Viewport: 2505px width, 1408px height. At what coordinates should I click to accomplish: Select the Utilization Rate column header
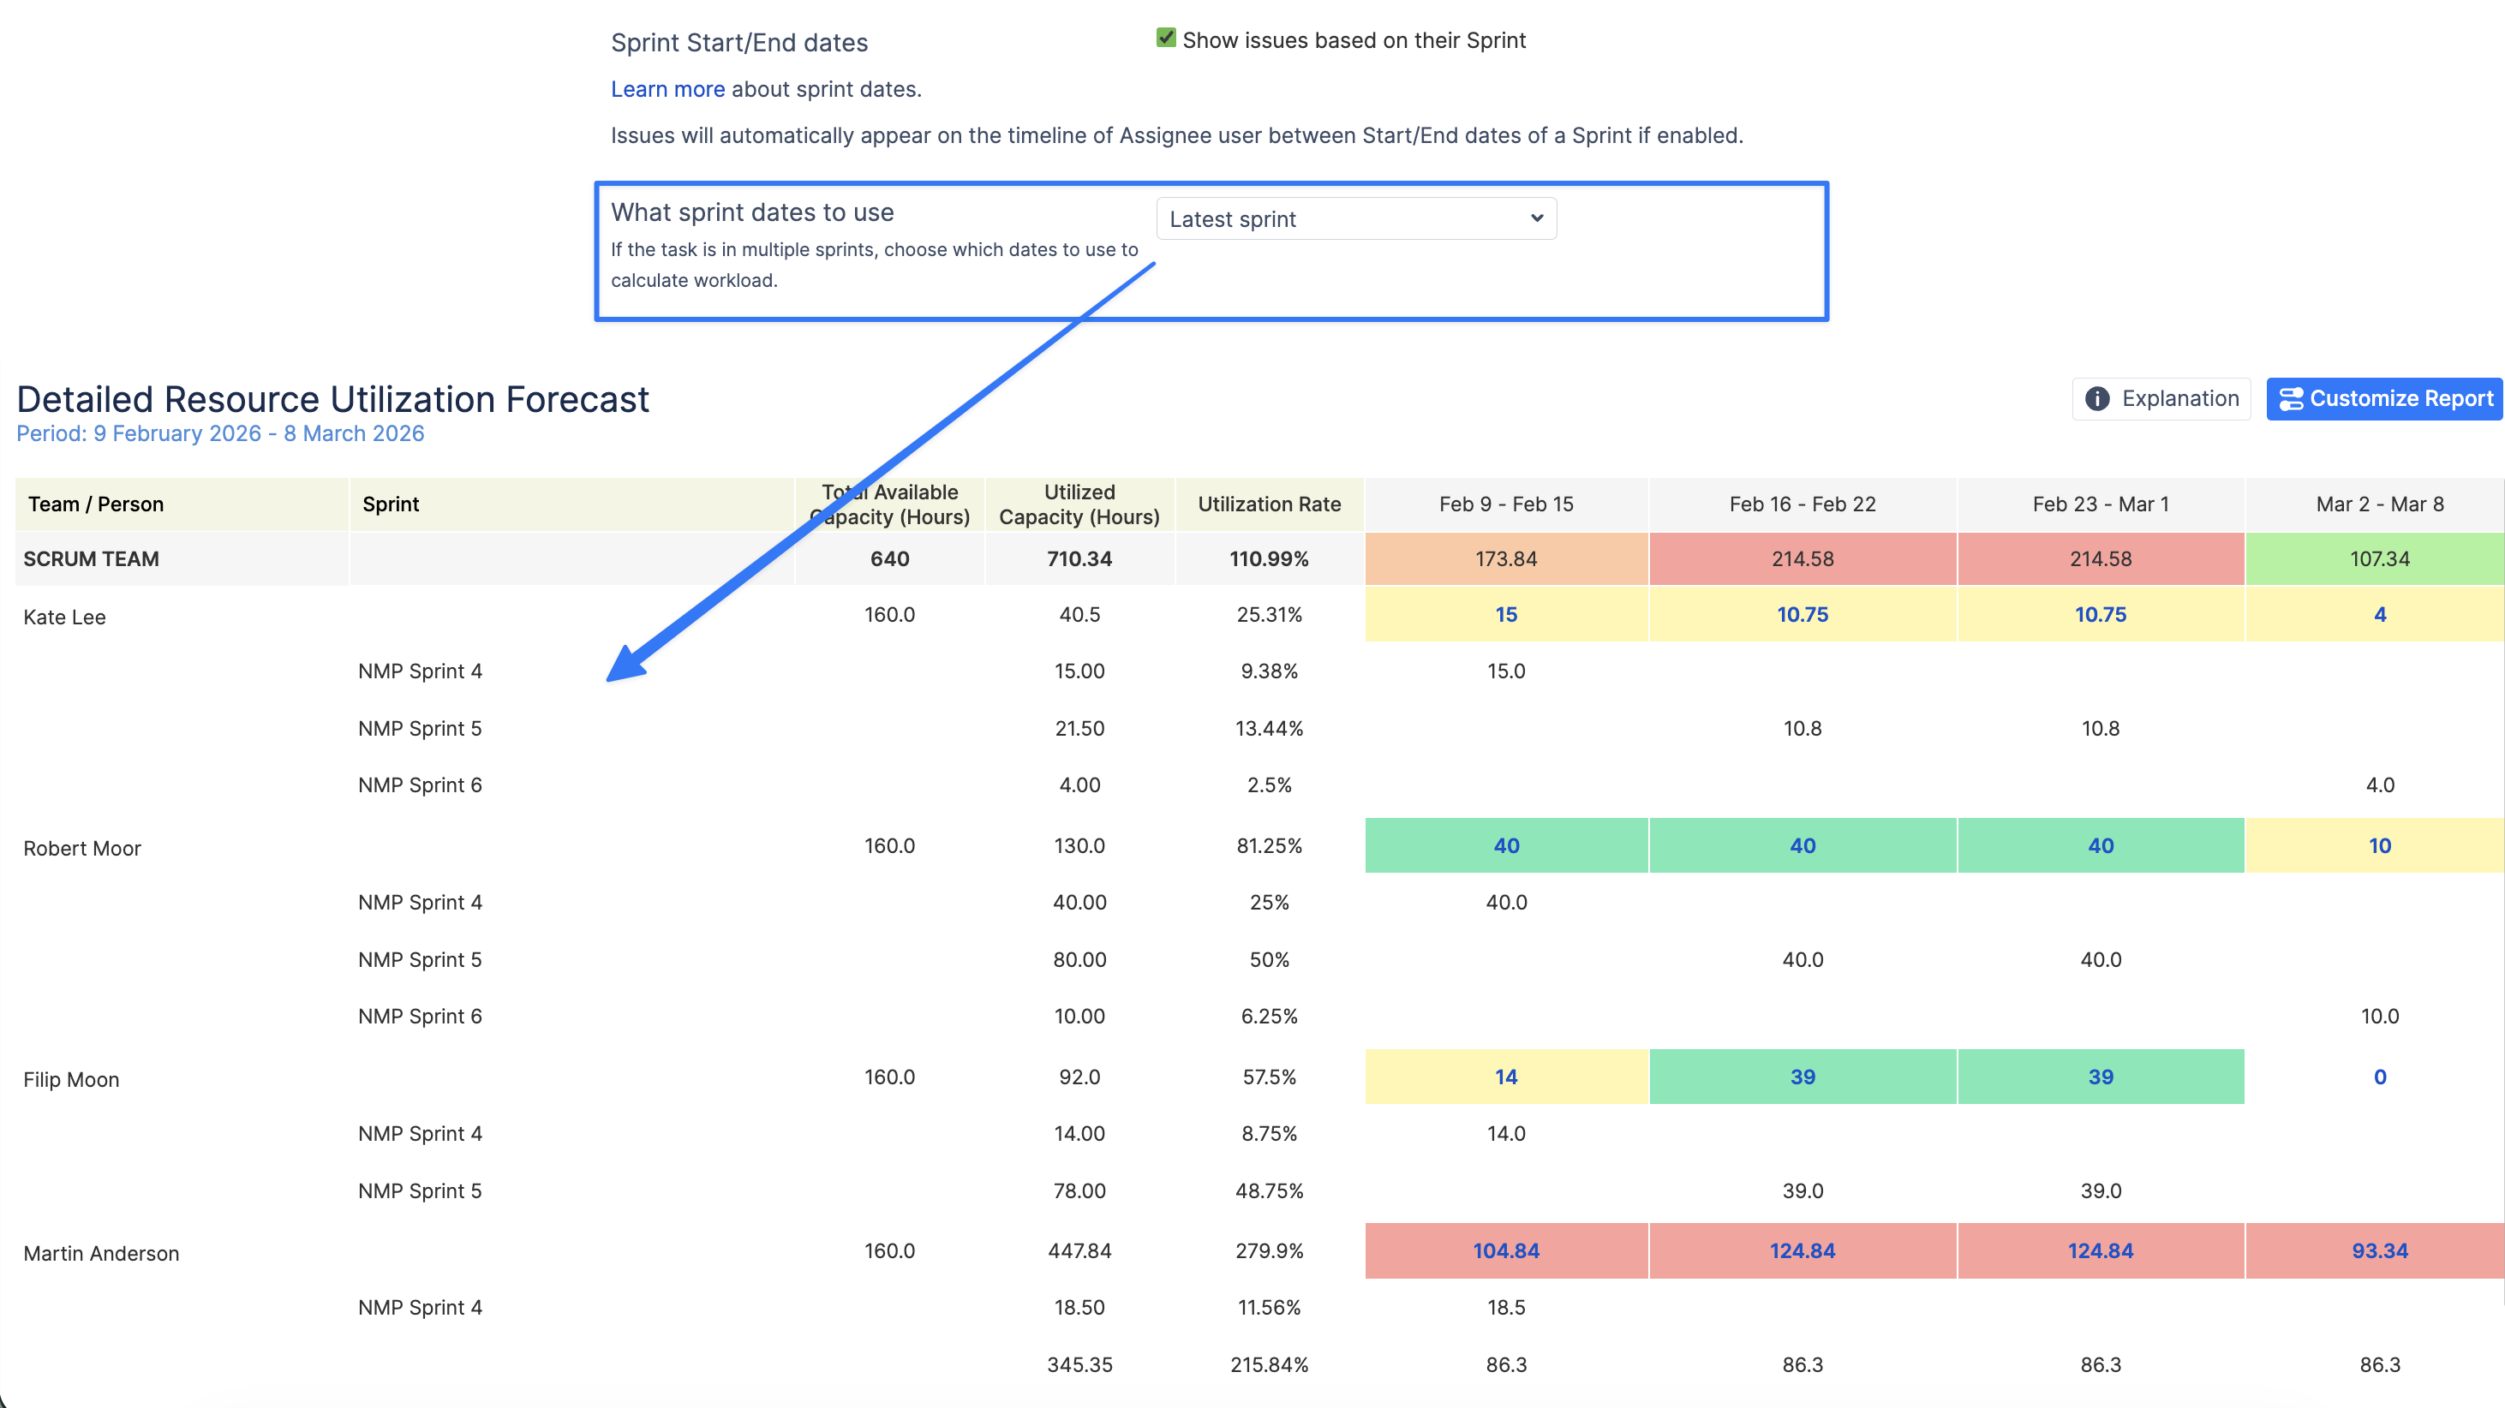coord(1268,504)
